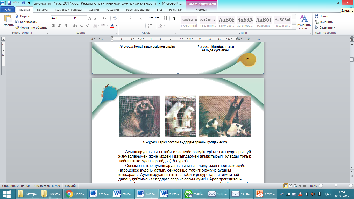354x199 pixels.
Task: Apply the Название style
Action: click(264, 22)
